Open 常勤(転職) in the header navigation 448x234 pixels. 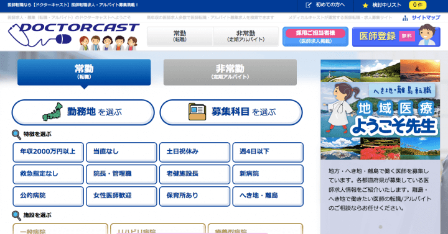180,36
